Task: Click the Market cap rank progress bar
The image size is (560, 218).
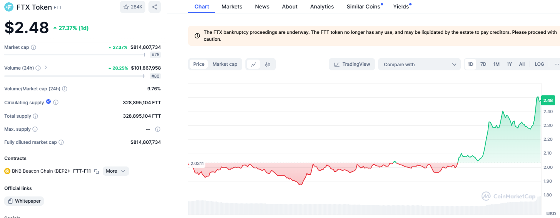Action: pyautogui.click(x=75, y=55)
